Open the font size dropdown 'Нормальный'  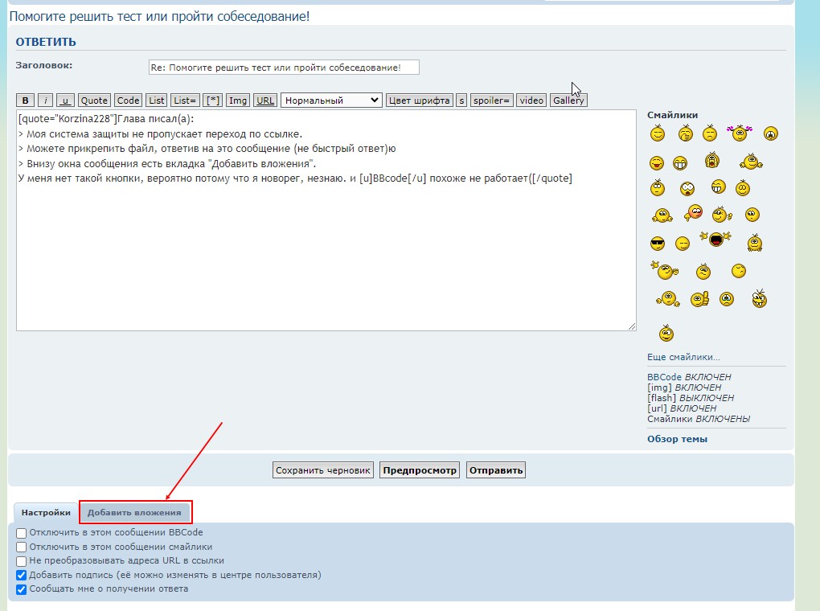click(331, 100)
